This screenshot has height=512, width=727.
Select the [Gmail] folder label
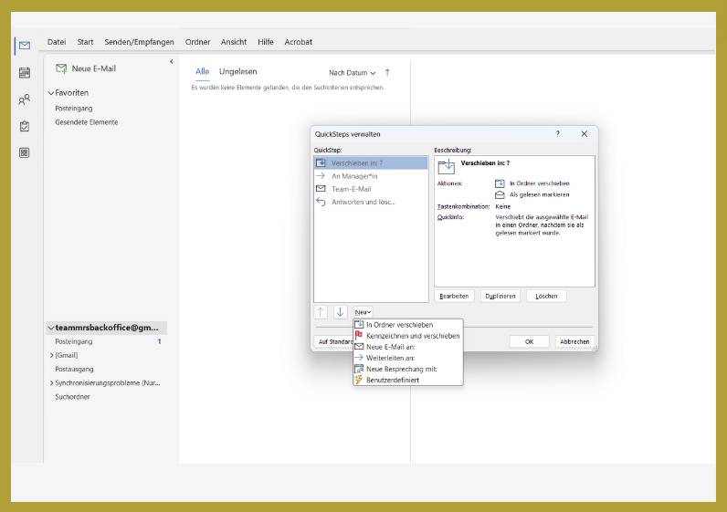pos(67,355)
